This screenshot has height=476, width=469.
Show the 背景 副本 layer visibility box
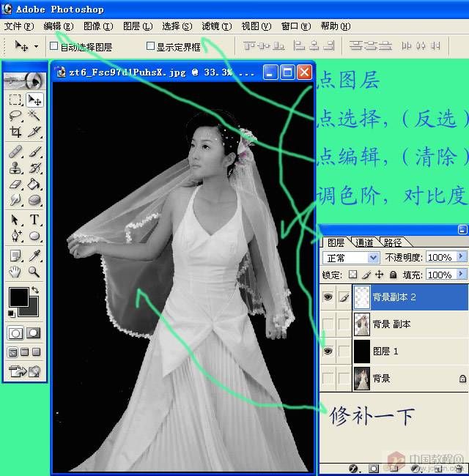click(x=328, y=324)
